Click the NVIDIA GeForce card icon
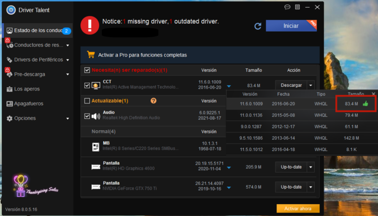 [x=96, y=187]
